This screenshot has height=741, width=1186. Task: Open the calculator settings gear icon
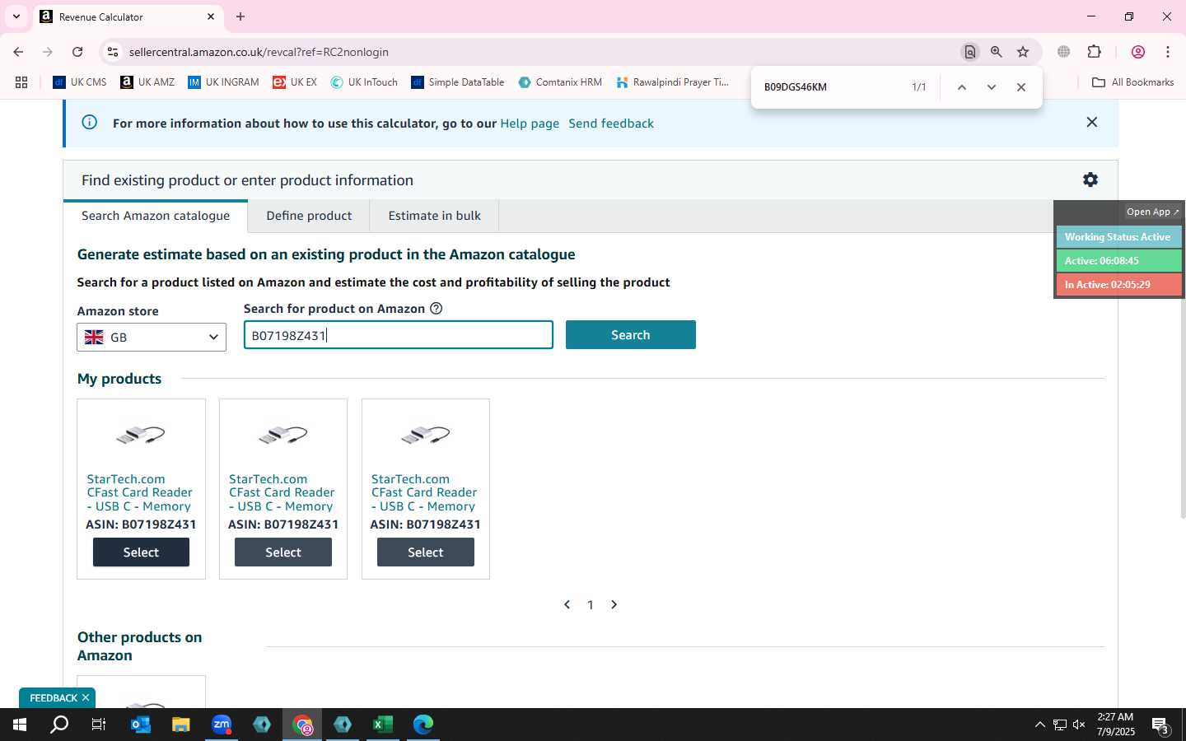[x=1090, y=179]
